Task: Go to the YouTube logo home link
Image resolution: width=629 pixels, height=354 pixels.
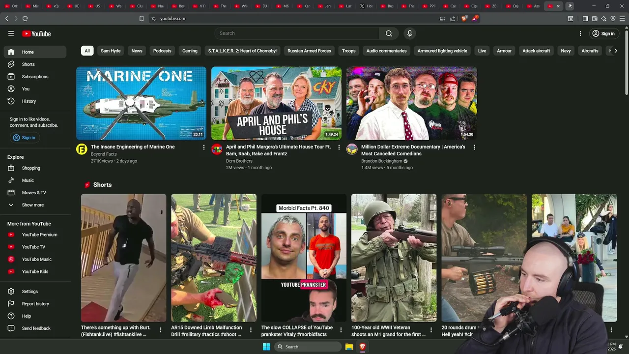Action: [36, 33]
